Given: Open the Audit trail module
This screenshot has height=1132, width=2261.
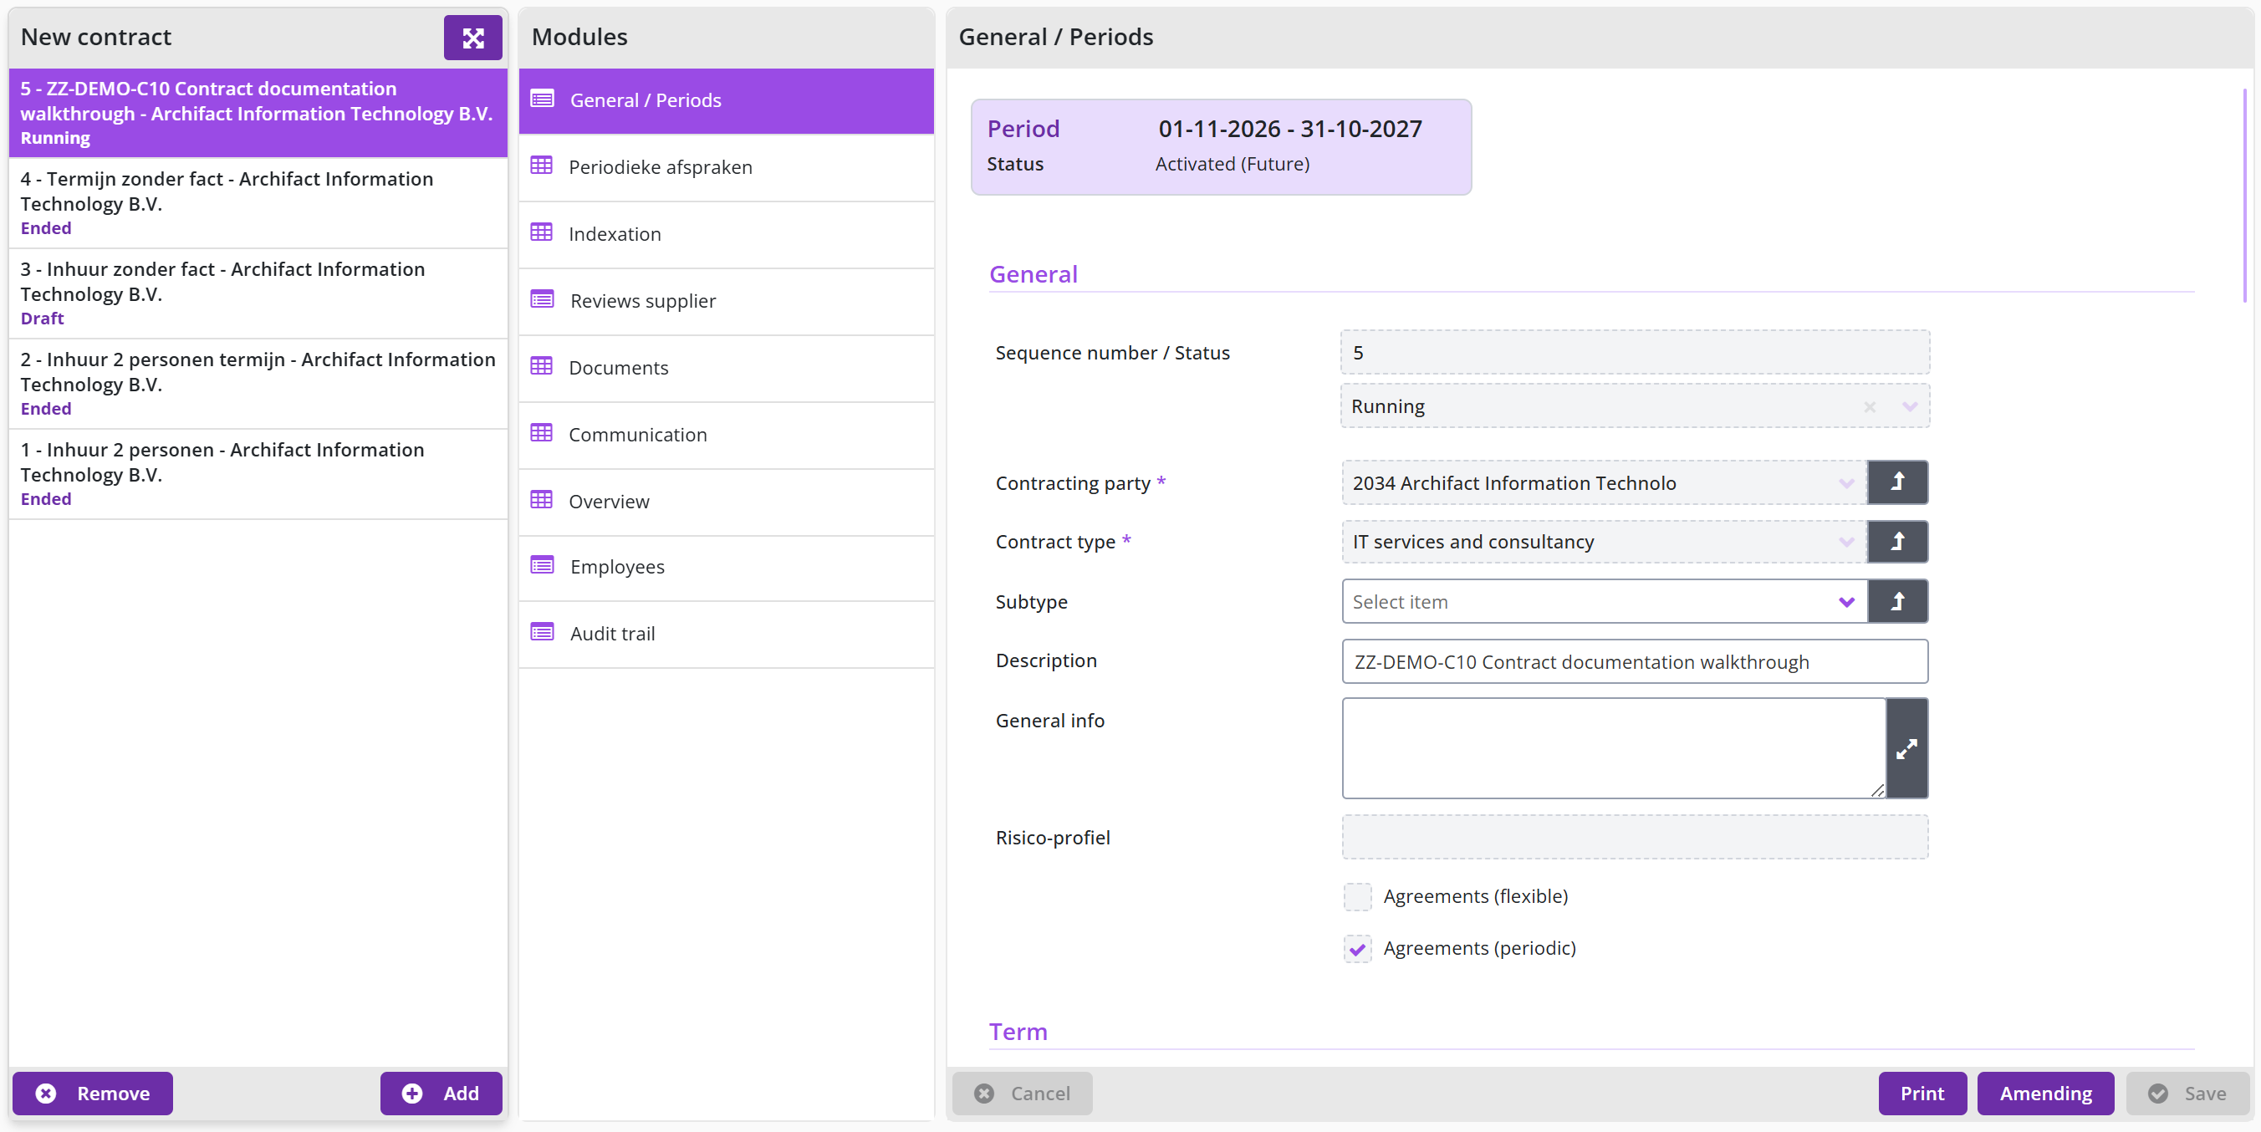Looking at the screenshot, I should (x=726, y=634).
